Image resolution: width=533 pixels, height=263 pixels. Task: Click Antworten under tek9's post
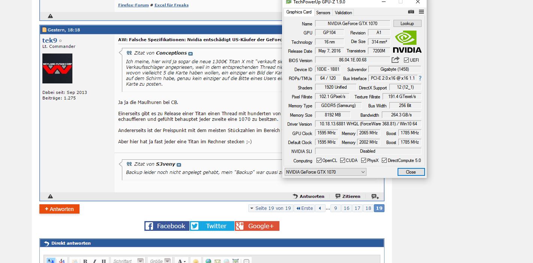tap(308, 196)
